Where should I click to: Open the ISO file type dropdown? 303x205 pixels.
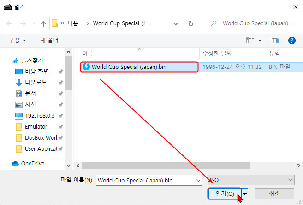click(251, 180)
